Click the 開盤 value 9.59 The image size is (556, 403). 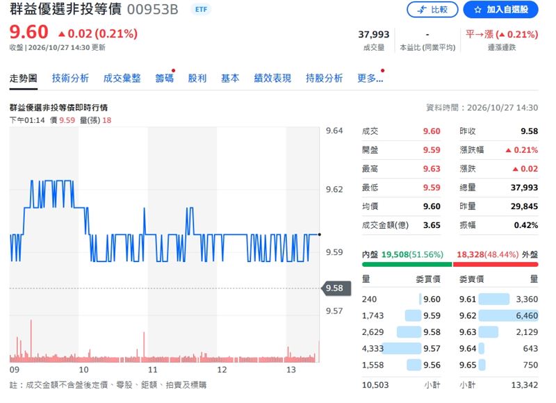coord(432,150)
